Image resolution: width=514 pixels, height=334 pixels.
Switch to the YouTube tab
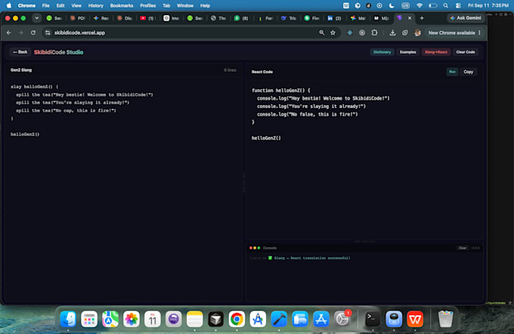click(147, 18)
